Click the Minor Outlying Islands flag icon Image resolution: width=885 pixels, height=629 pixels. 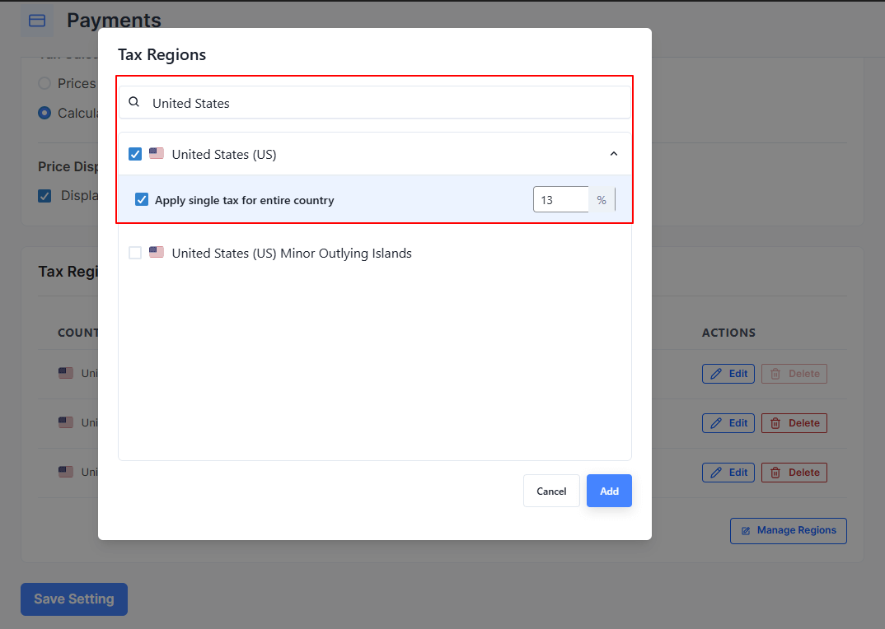click(157, 252)
